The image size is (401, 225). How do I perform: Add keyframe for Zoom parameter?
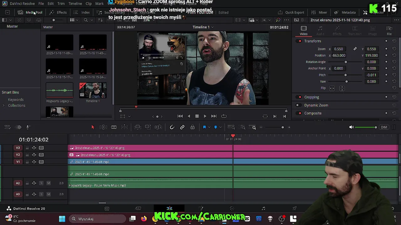pos(386,49)
